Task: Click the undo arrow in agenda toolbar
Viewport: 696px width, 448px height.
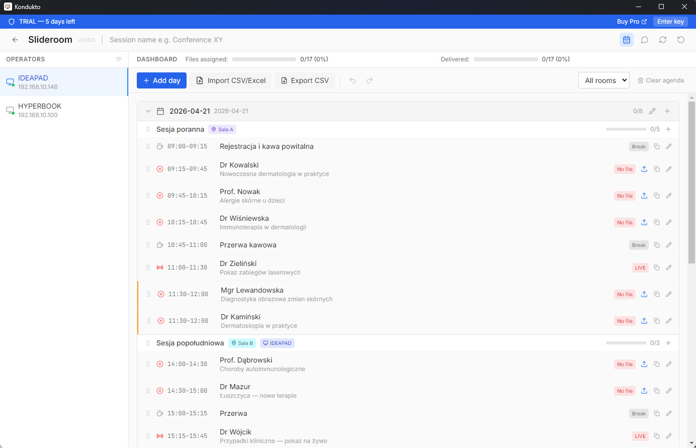Action: pyautogui.click(x=353, y=80)
